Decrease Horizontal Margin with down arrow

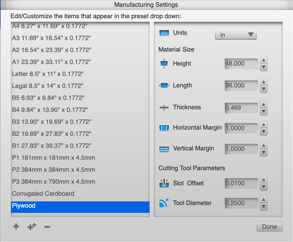[263, 132]
